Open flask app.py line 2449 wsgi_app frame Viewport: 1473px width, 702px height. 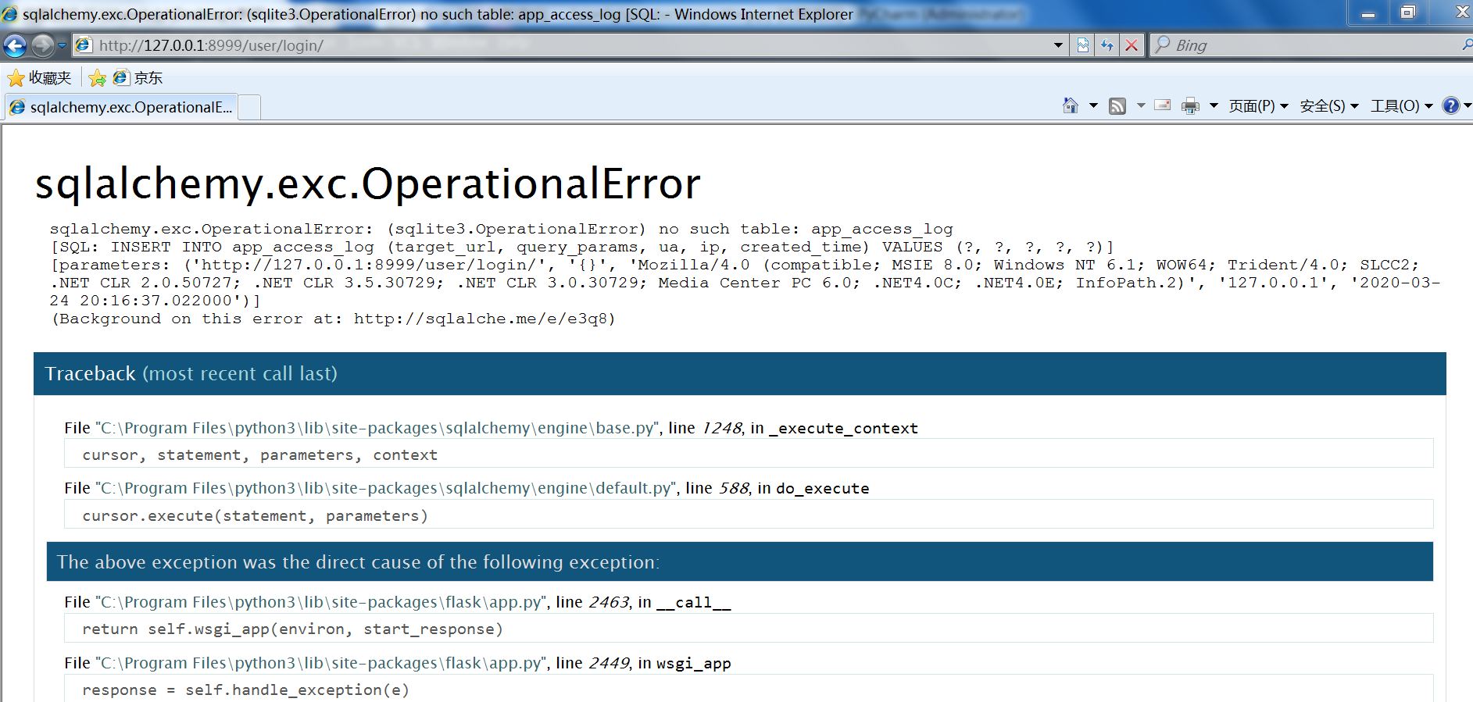tap(398, 663)
